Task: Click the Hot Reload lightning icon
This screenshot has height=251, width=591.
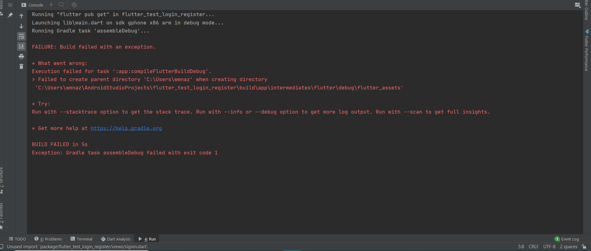Action: (x=51, y=5)
